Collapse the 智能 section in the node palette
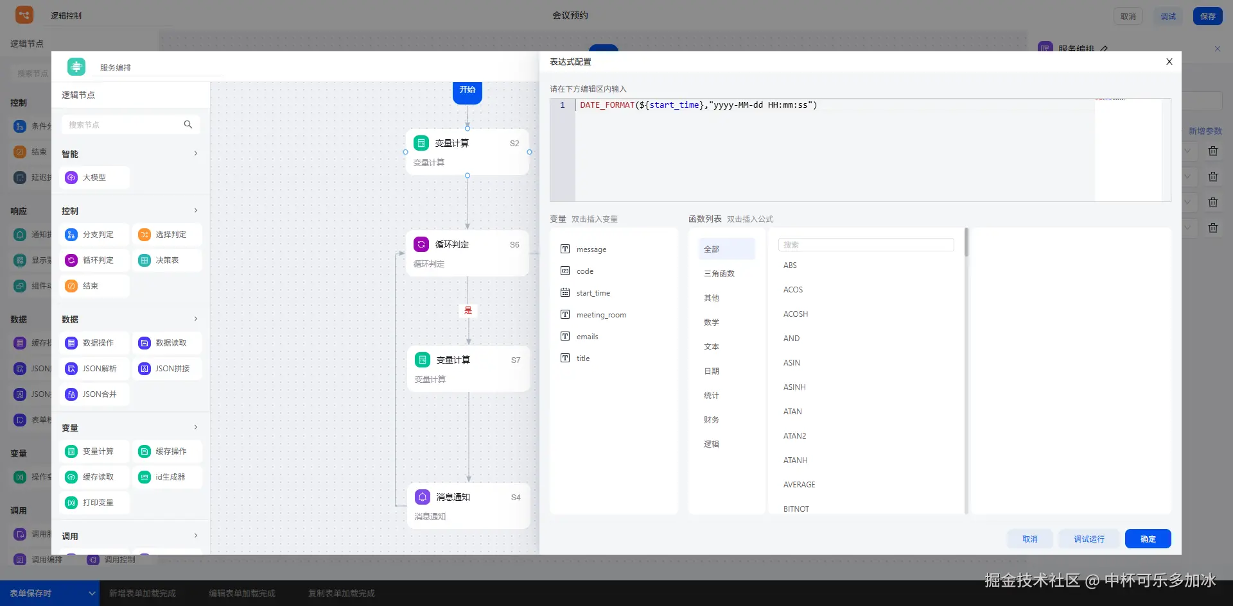This screenshot has width=1233, height=606. [x=196, y=154]
